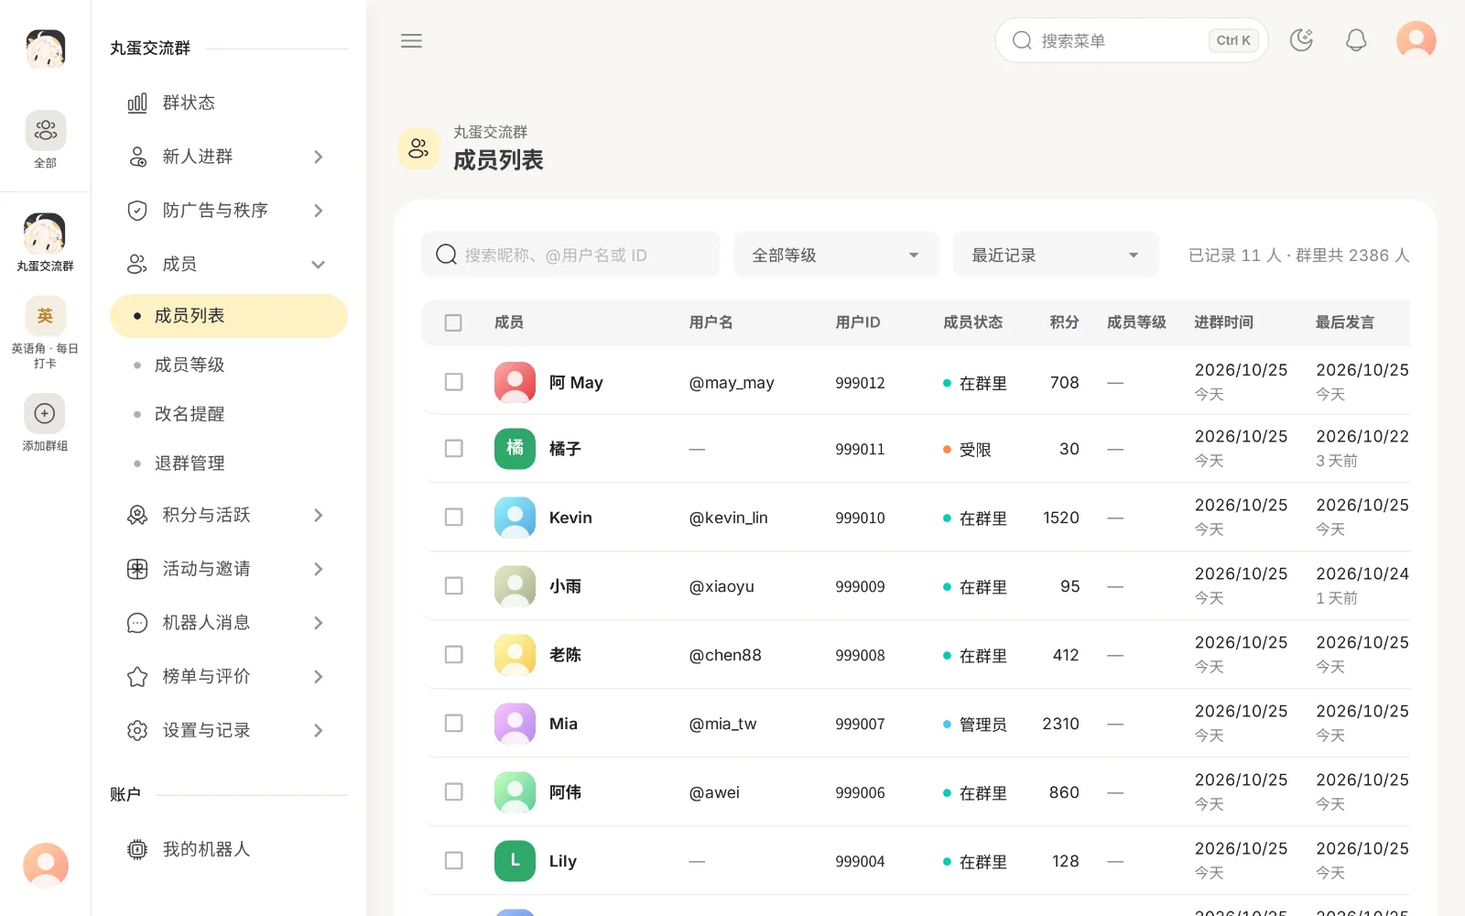The width and height of the screenshot is (1465, 916).
Task: Open 退群管理 menu item
Action: [x=229, y=463]
